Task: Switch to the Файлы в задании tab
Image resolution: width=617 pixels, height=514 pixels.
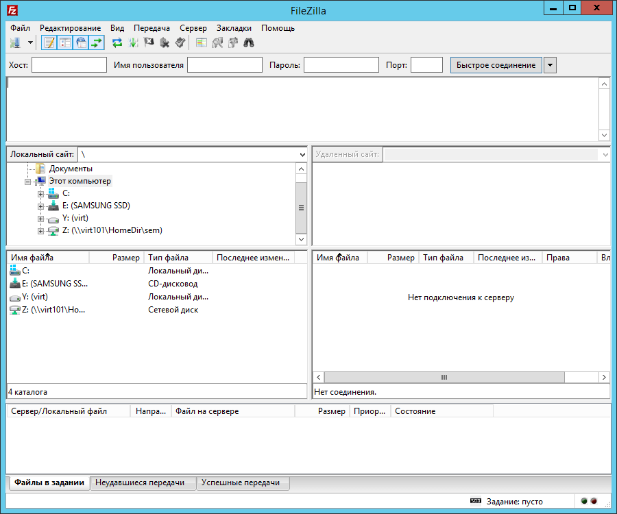Action: (x=49, y=482)
